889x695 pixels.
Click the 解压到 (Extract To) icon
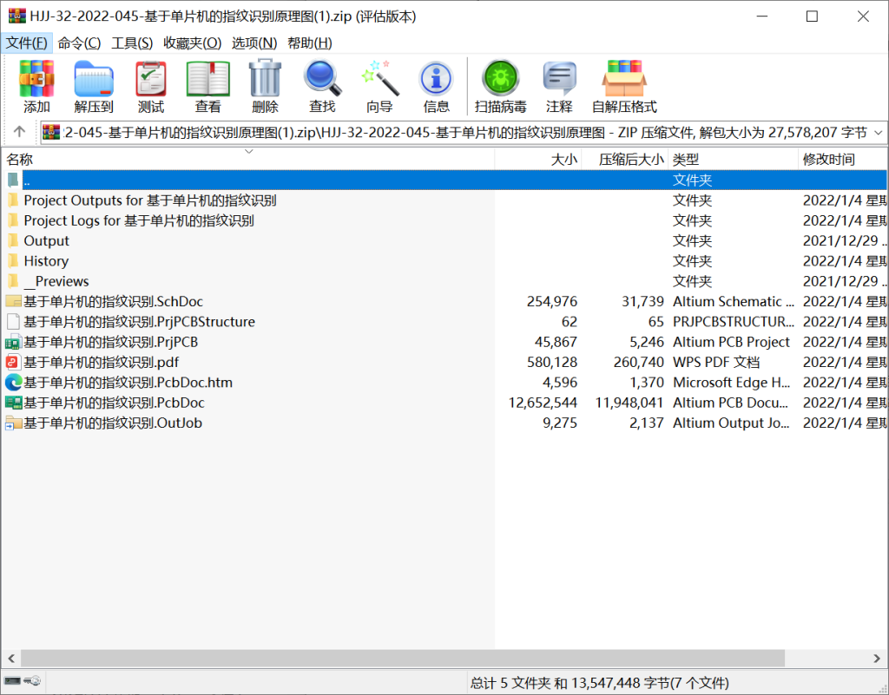coord(94,85)
